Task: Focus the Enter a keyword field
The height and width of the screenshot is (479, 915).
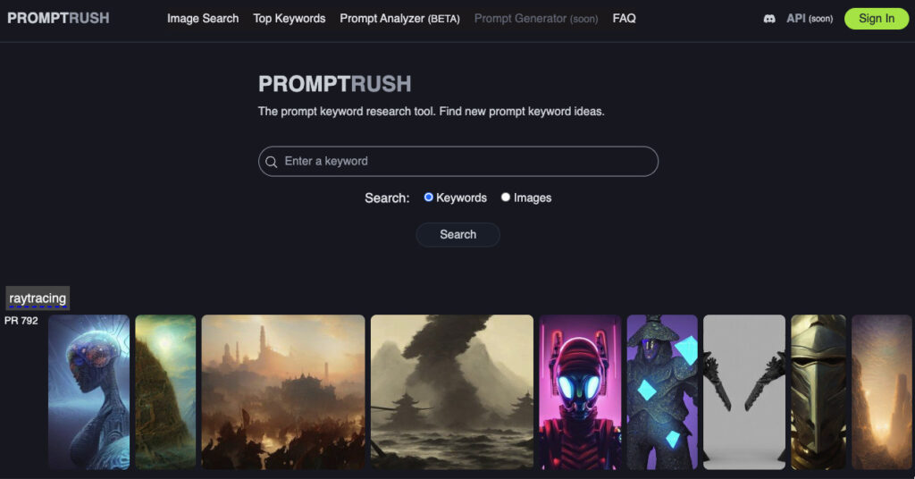Action: click(458, 161)
